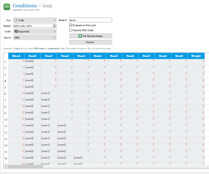The image size is (209, 174).
Task: Click the Break if input field
Action: pyautogui.click(x=91, y=20)
